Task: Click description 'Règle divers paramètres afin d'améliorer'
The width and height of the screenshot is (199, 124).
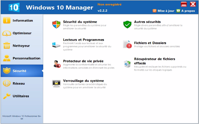Action: [x=158, y=27]
